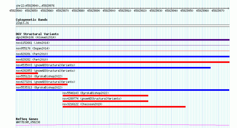Screen dimensions: 237x128
Task: Select the nsv1152661 (John2014) variant label
Action: [33, 43]
